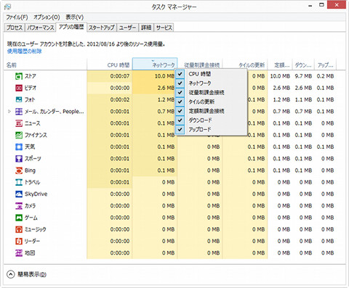Click ストア's 0.2 MB upload value

point(325,76)
